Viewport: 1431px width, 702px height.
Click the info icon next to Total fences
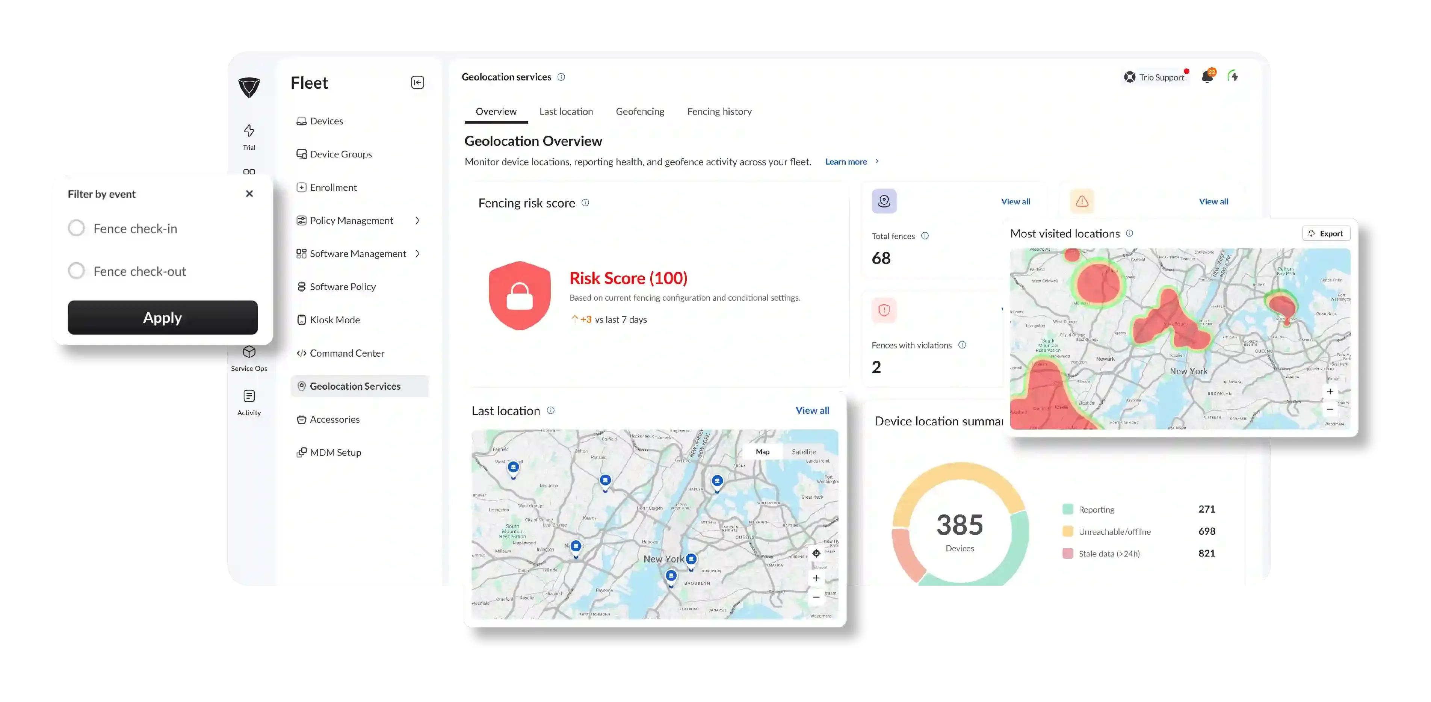click(925, 236)
